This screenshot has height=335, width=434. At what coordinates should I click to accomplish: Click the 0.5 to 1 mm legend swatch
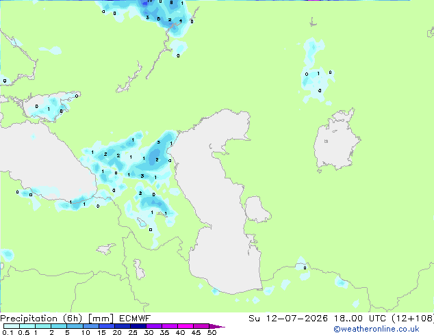27,326
